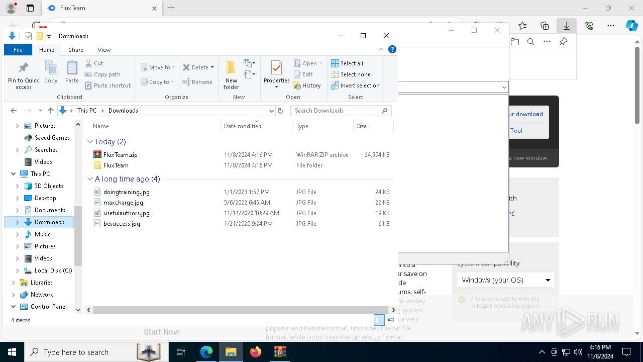
Task: Create a New folder
Action: click(231, 75)
